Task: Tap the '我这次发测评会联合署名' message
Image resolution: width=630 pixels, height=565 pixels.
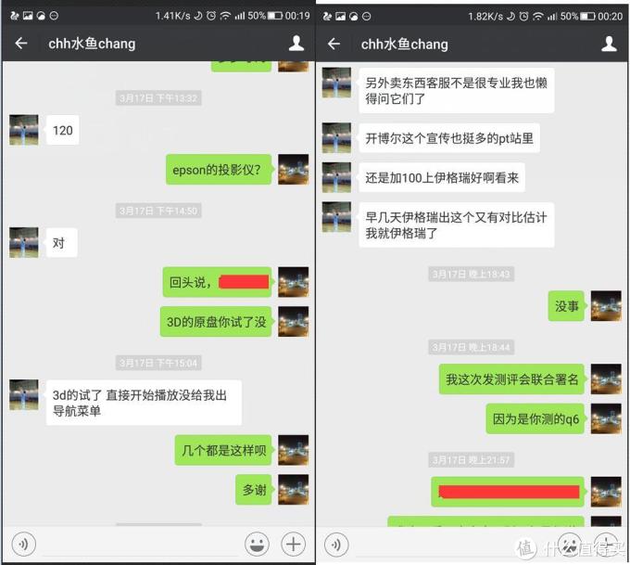Action: coord(511,379)
